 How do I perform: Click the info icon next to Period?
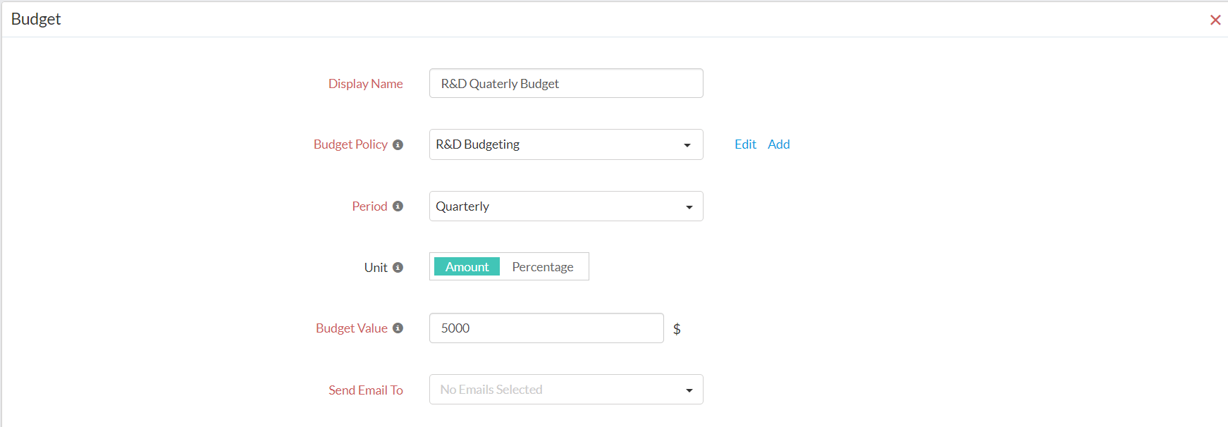[x=398, y=206]
